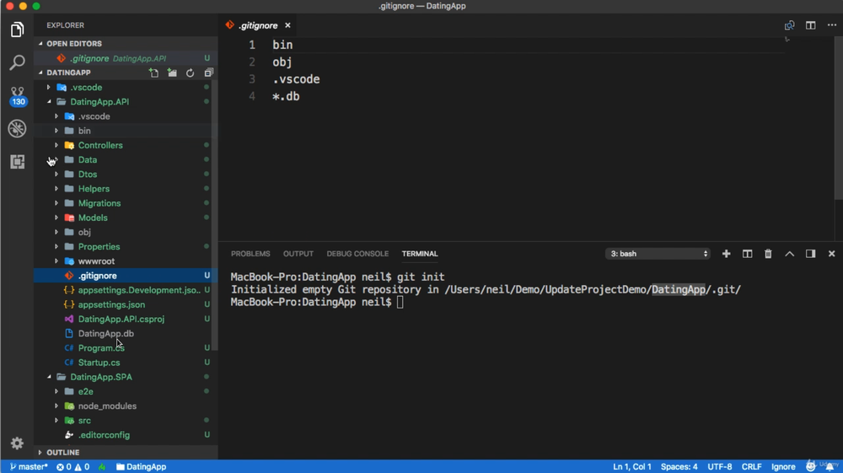Kill terminal with trash icon
The image size is (843, 473).
click(x=768, y=254)
